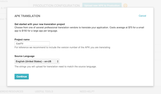Click the APK TRANSLATION dialog title
The height and width of the screenshot is (94, 161).
pos(27,16)
